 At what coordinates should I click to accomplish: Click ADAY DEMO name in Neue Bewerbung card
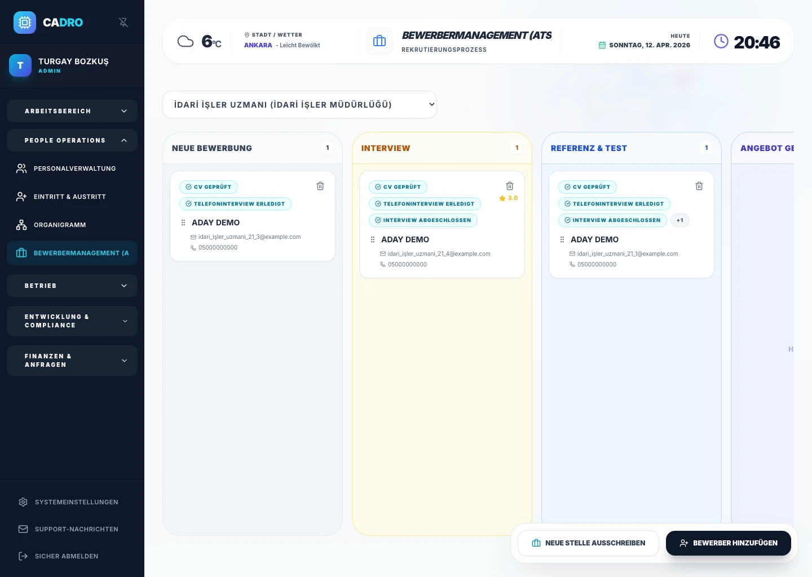point(215,223)
